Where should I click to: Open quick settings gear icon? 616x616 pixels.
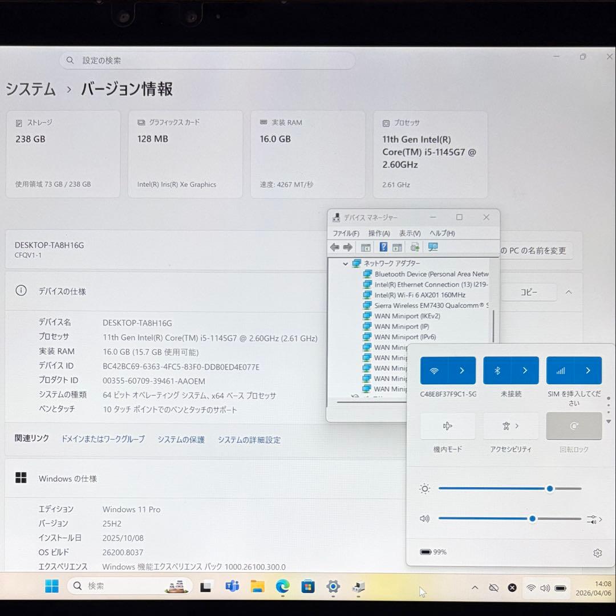tap(598, 553)
